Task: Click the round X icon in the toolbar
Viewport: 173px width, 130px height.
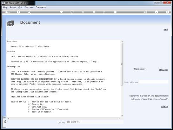Action: [167, 12]
